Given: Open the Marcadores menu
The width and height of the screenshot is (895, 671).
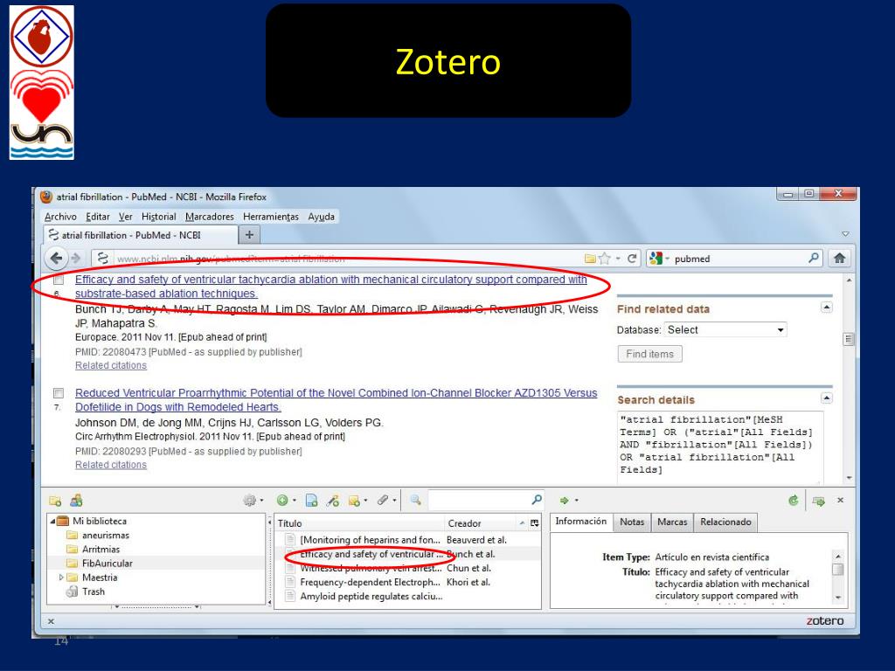Looking at the screenshot, I should pos(210,217).
